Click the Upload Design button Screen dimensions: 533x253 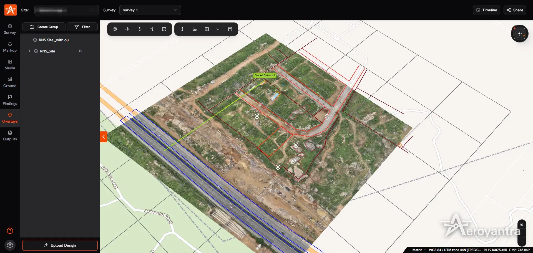(60, 245)
